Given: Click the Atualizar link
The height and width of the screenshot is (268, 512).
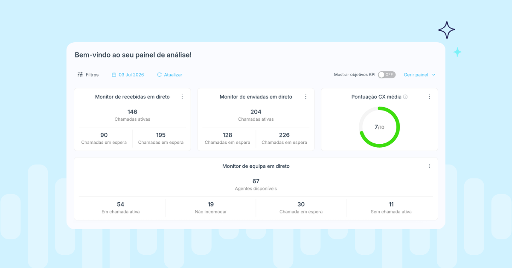Looking at the screenshot, I should 173,75.
